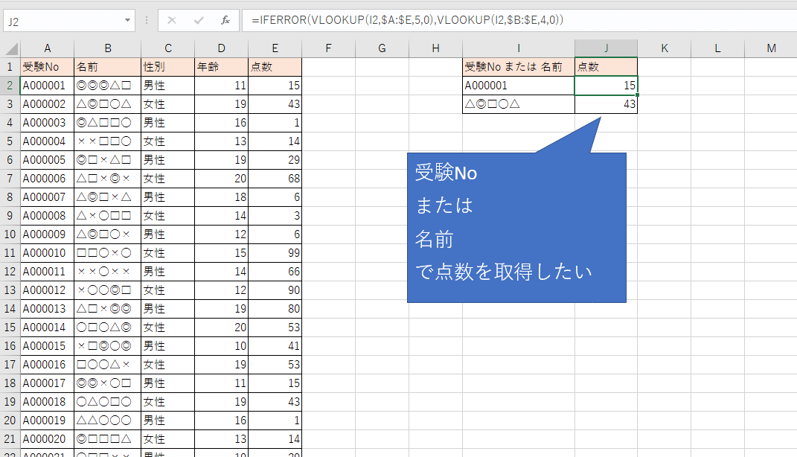Select cell I2 containing lookup value A000001
The height and width of the screenshot is (457, 797).
[517, 85]
